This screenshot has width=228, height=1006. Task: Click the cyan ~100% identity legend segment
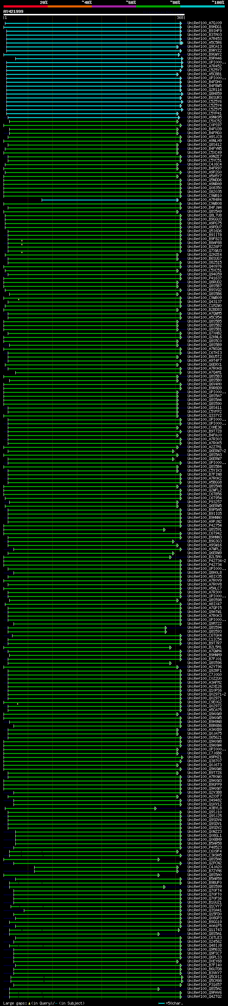(x=202, y=7)
